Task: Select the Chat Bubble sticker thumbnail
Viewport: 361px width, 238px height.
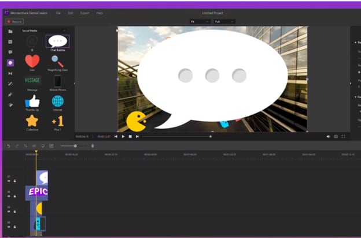Action: click(x=57, y=41)
